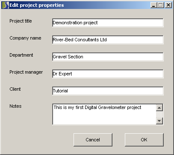Click the "Project manager" label
The height and width of the screenshot is (155, 174).
point(26,72)
